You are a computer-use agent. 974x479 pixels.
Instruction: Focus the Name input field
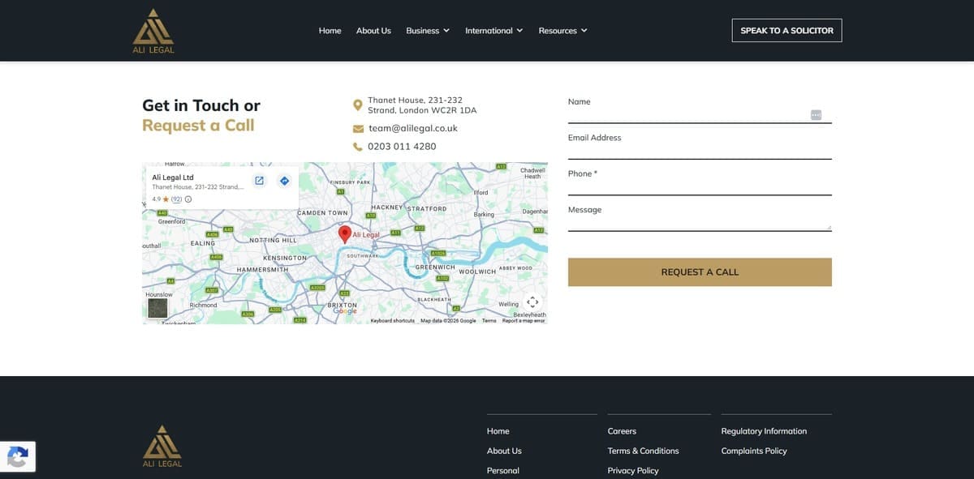pos(700,115)
